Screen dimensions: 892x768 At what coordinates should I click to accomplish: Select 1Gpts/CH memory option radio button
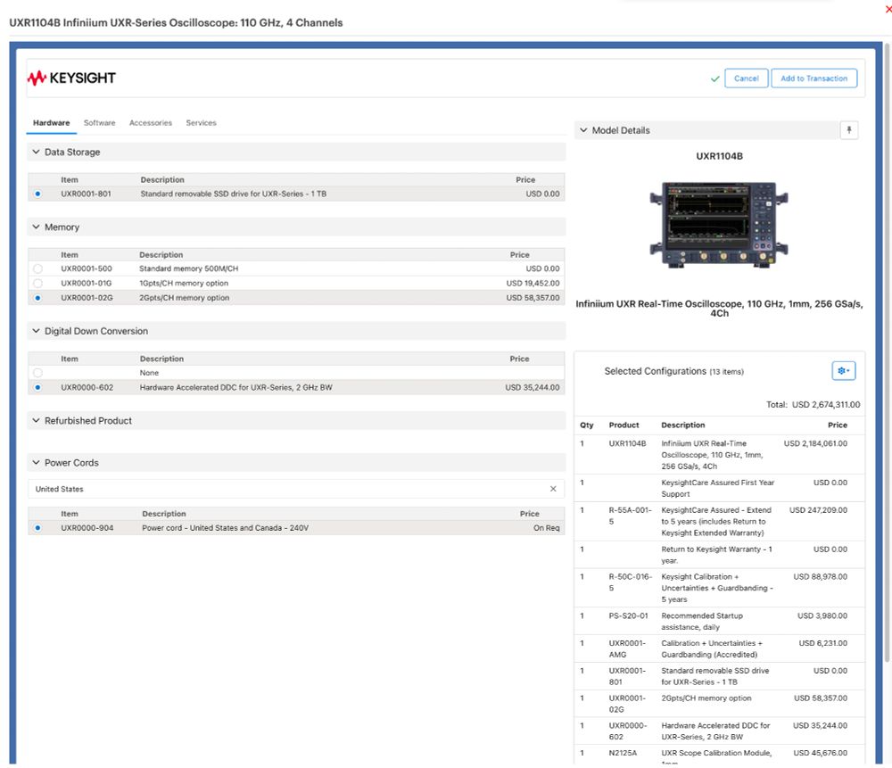pos(37,284)
